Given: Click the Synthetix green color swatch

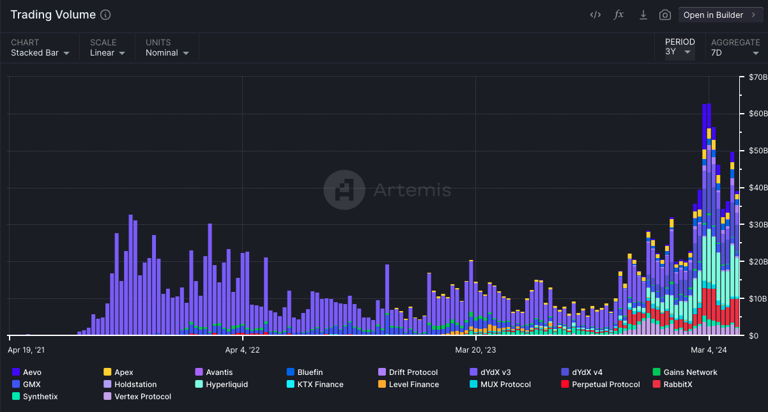Looking at the screenshot, I should 16,397.
